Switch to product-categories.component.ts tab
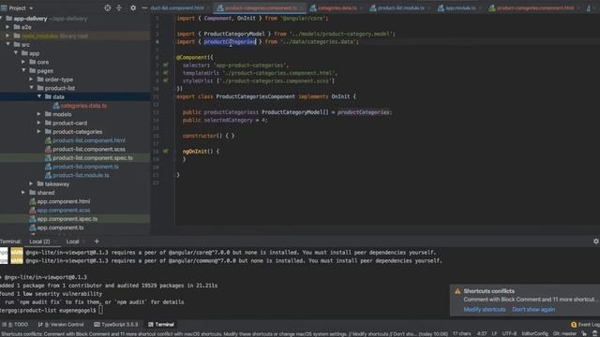The image size is (600, 337). (x=261, y=7)
